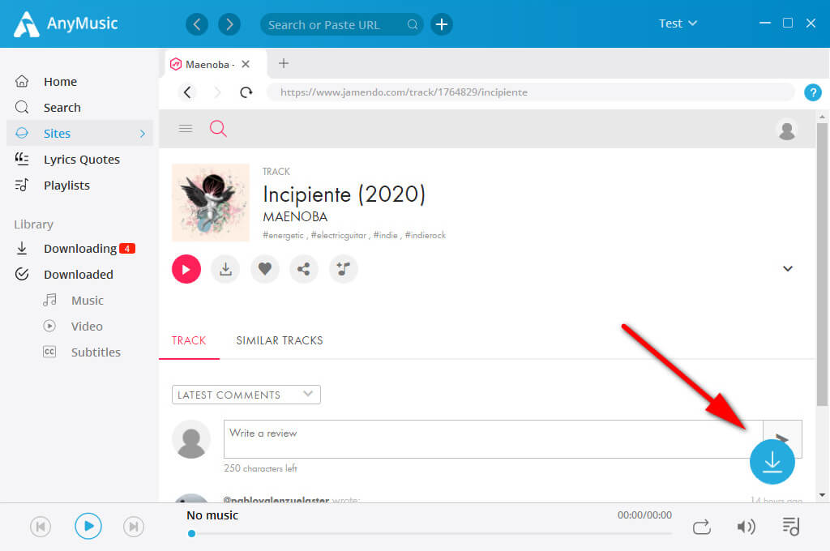Mute with the volume speaker icon
Screen dimensions: 830x551
click(x=746, y=527)
